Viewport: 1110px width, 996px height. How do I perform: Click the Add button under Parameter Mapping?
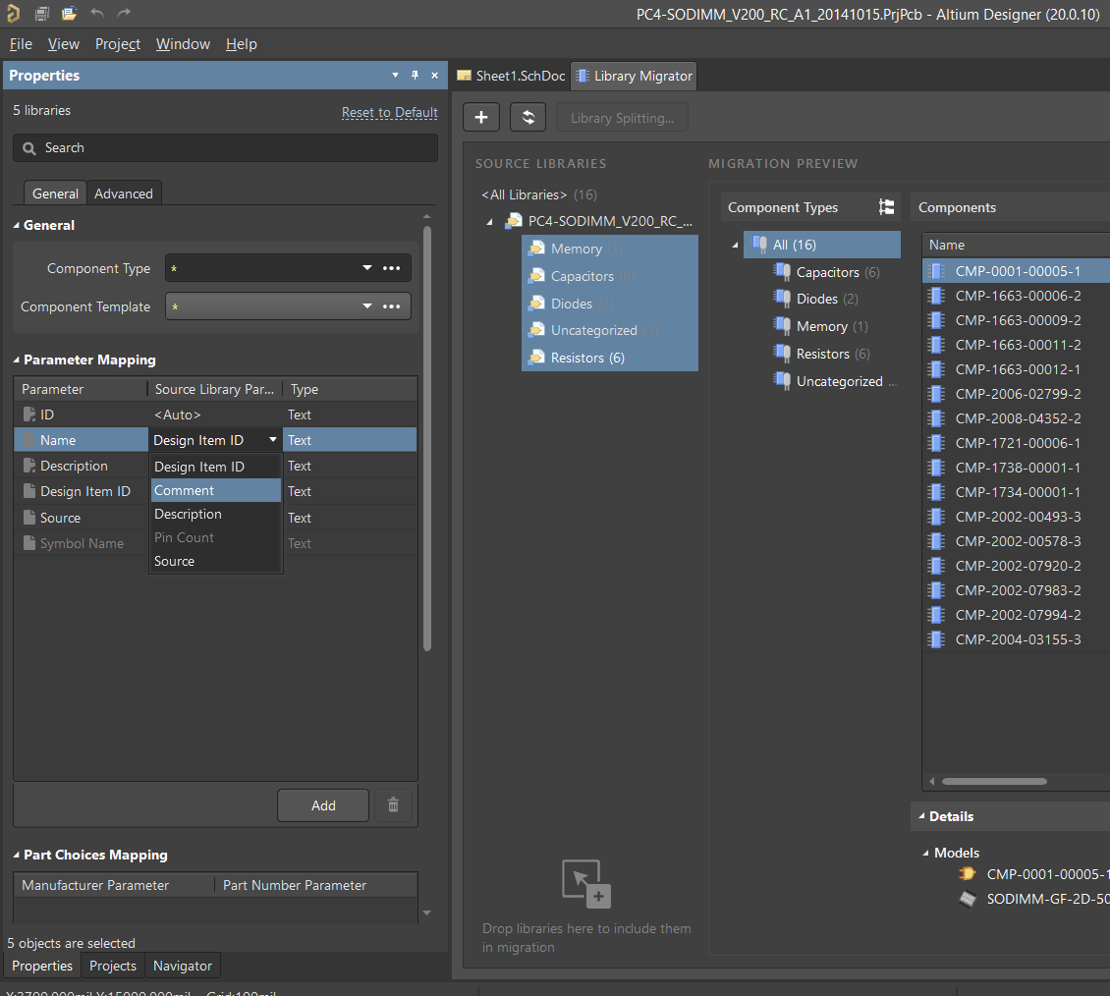tap(322, 805)
